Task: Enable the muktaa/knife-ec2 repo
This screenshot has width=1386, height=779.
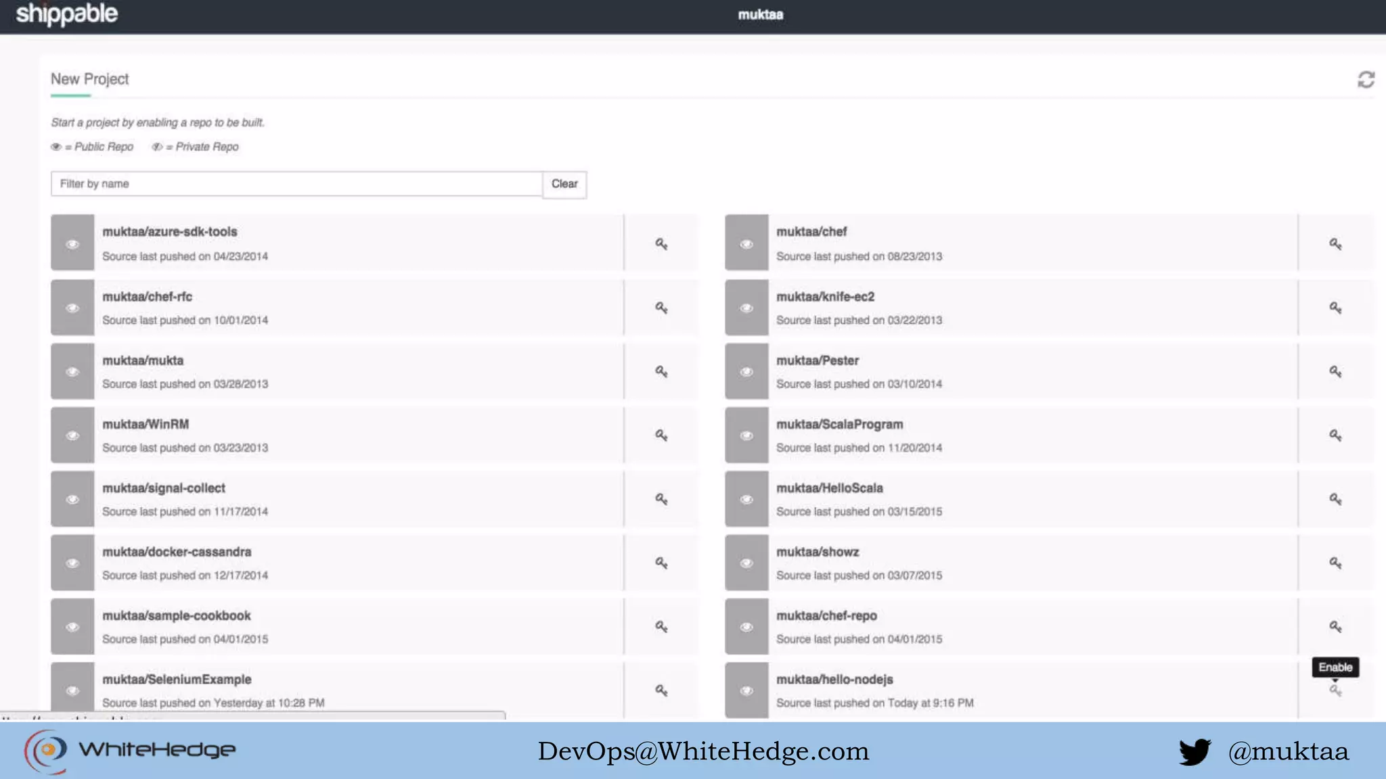Action: tap(1335, 308)
